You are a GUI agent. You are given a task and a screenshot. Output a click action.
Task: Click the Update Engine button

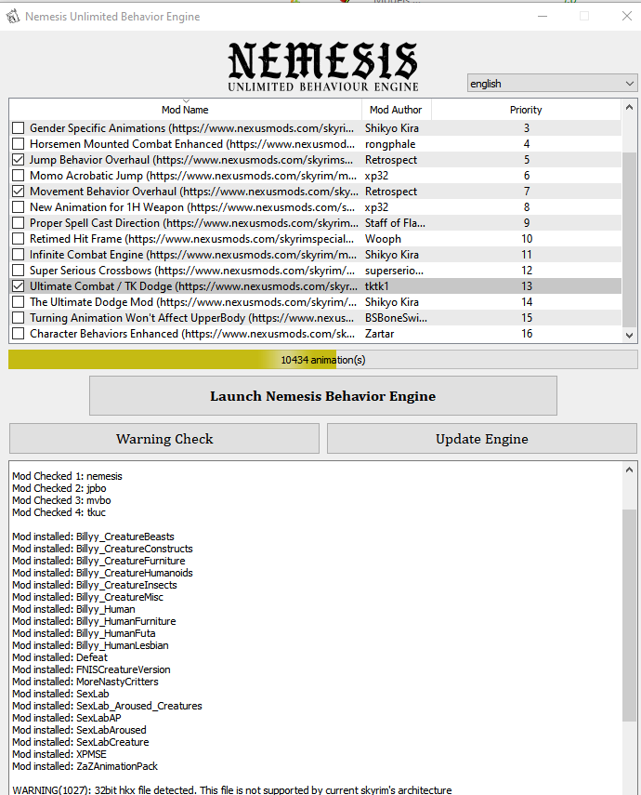(482, 439)
